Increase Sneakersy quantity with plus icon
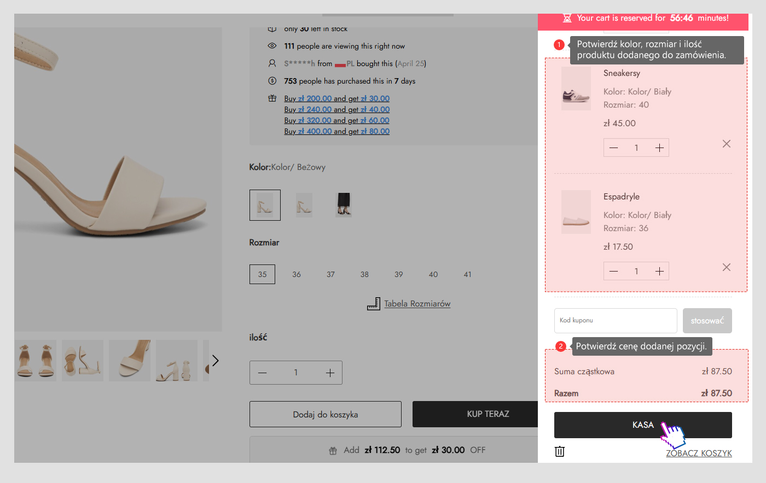 (659, 148)
